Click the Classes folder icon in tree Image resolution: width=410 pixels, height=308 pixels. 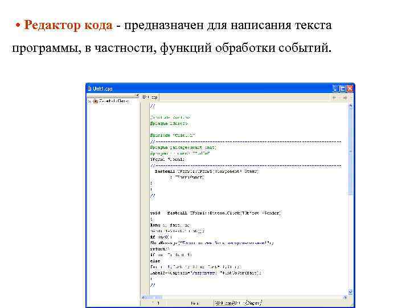pos(96,101)
